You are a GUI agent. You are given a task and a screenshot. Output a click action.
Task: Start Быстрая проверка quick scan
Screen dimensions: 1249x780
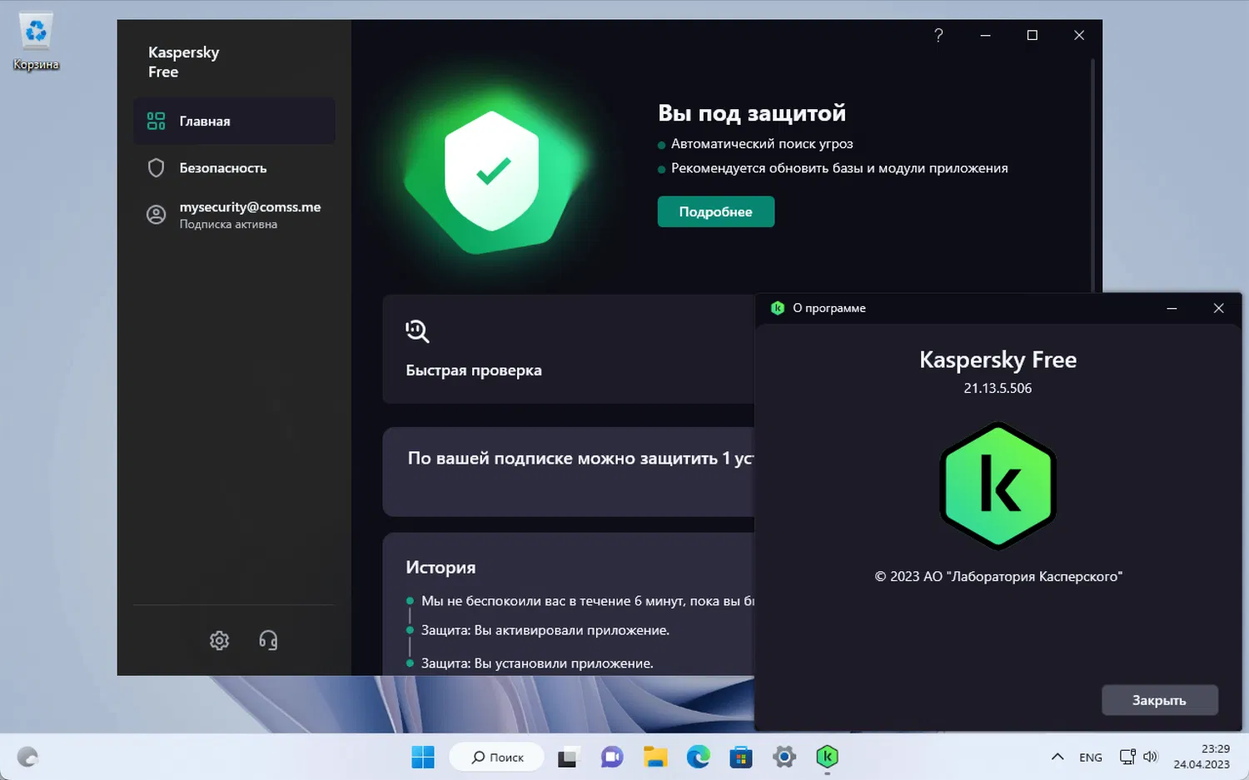pos(568,349)
